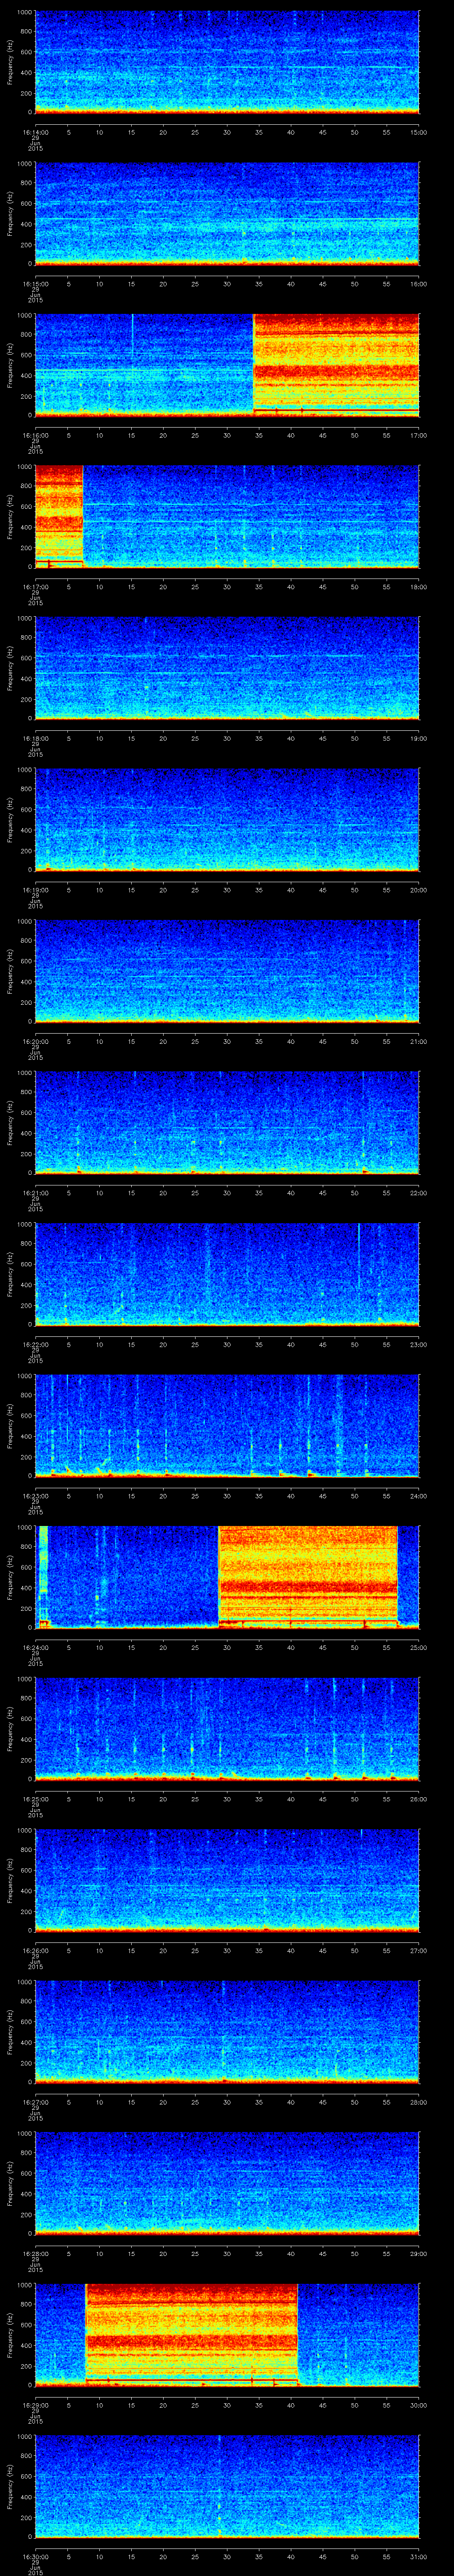The width and height of the screenshot is (454, 2576).
Task: Click the 16:15:00 start time label
Action: click(x=35, y=284)
